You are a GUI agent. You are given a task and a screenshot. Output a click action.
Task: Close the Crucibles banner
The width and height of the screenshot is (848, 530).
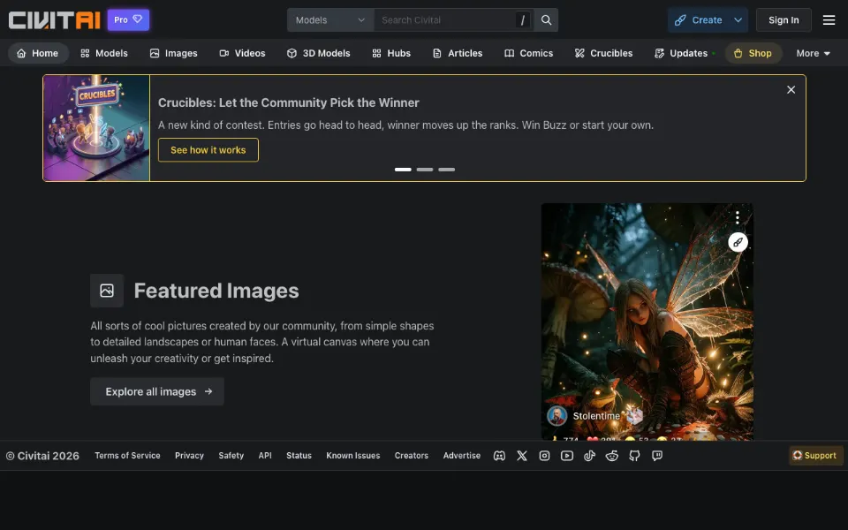click(791, 90)
